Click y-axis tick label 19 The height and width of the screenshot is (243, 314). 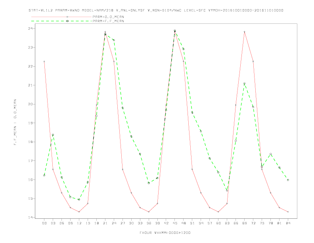tap(30, 123)
